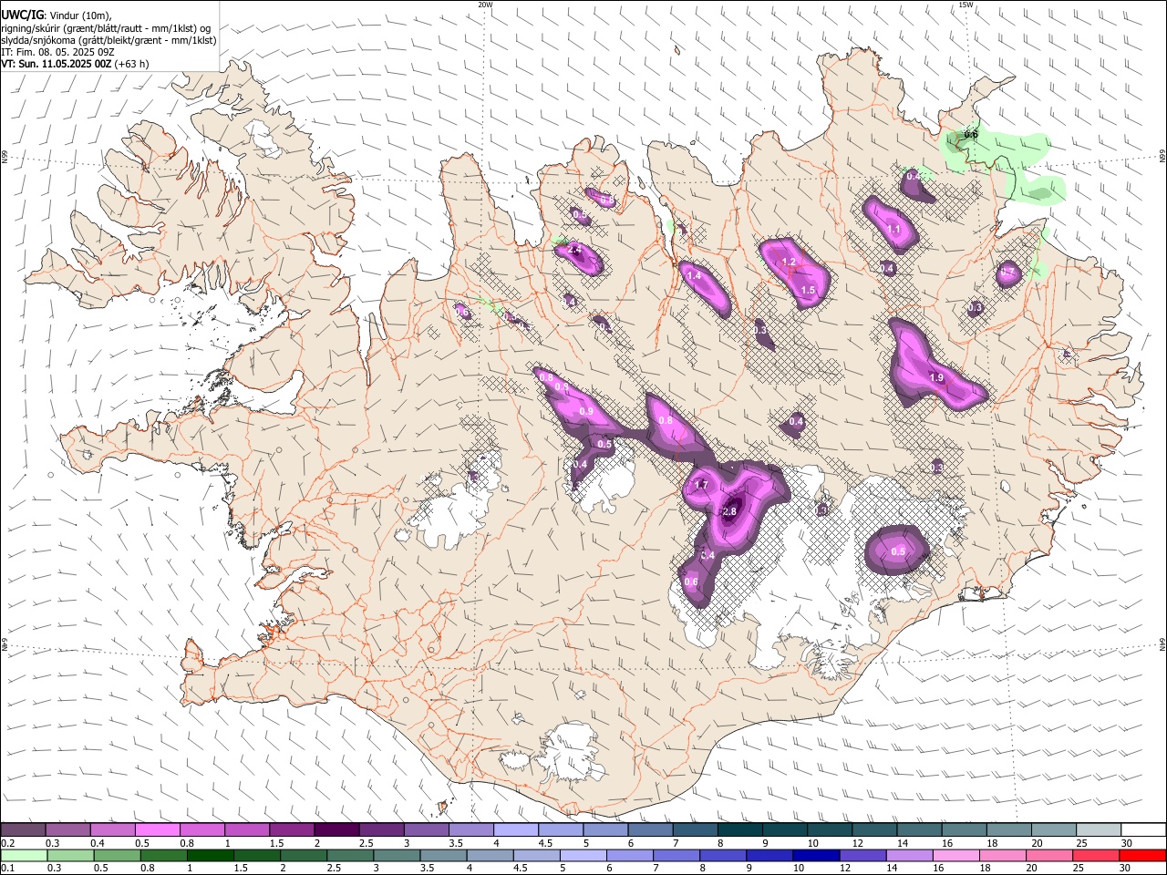This screenshot has height=875, width=1167.
Task: Click the 2.4 value in the northern highlands
Action: tap(574, 250)
